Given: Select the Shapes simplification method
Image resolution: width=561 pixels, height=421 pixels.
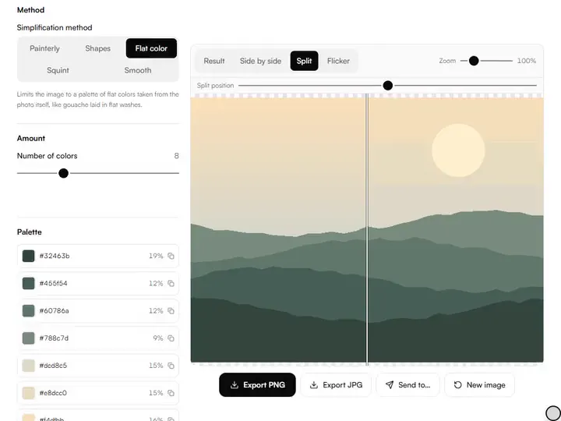Looking at the screenshot, I should (97, 48).
